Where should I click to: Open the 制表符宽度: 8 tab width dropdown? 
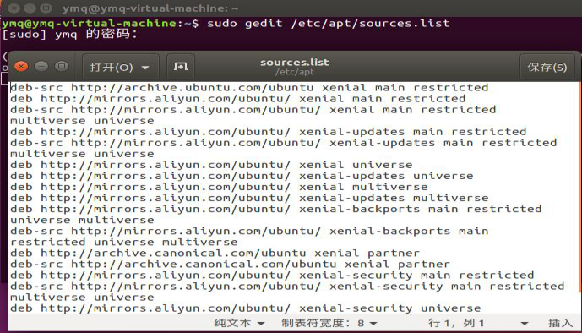[329, 323]
